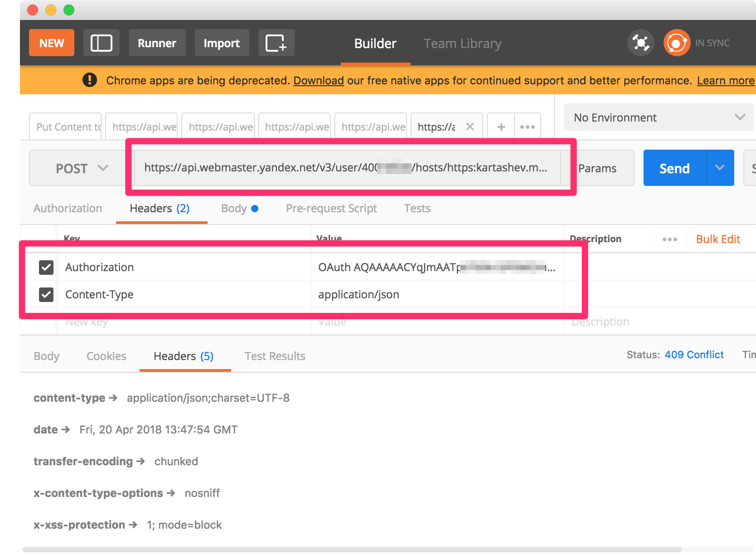The height and width of the screenshot is (555, 756).
Task: Click the Authorization header key cell
Action: (x=184, y=268)
